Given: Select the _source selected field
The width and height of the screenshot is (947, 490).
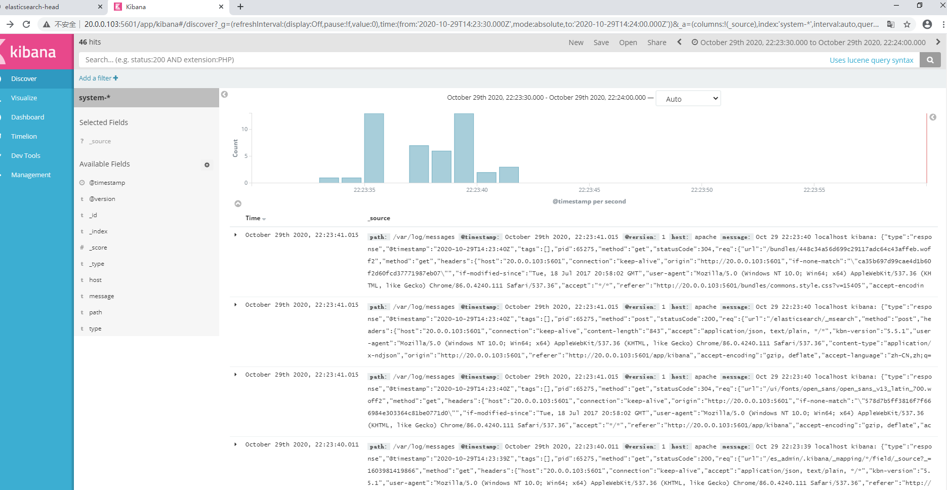Looking at the screenshot, I should (x=100, y=141).
